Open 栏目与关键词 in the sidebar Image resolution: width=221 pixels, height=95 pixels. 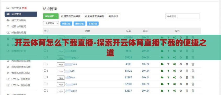[x=19, y=26]
